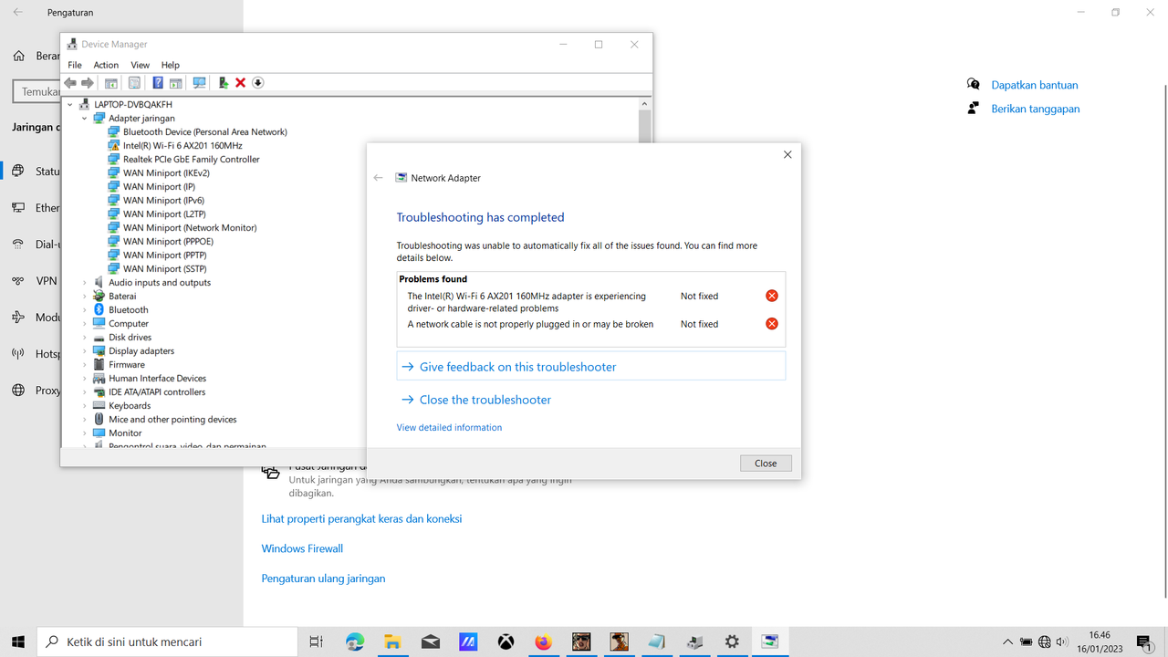Click Dapatkan bantuan link in Settings
The height and width of the screenshot is (657, 1168).
point(1035,85)
